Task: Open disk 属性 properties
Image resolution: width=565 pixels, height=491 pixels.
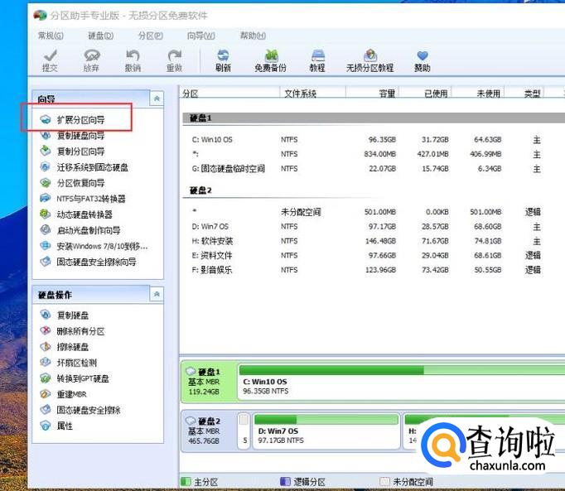Action: point(56,426)
